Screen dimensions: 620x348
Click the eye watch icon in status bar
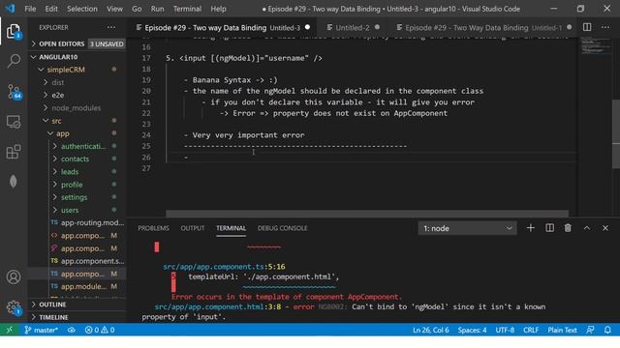click(x=71, y=330)
